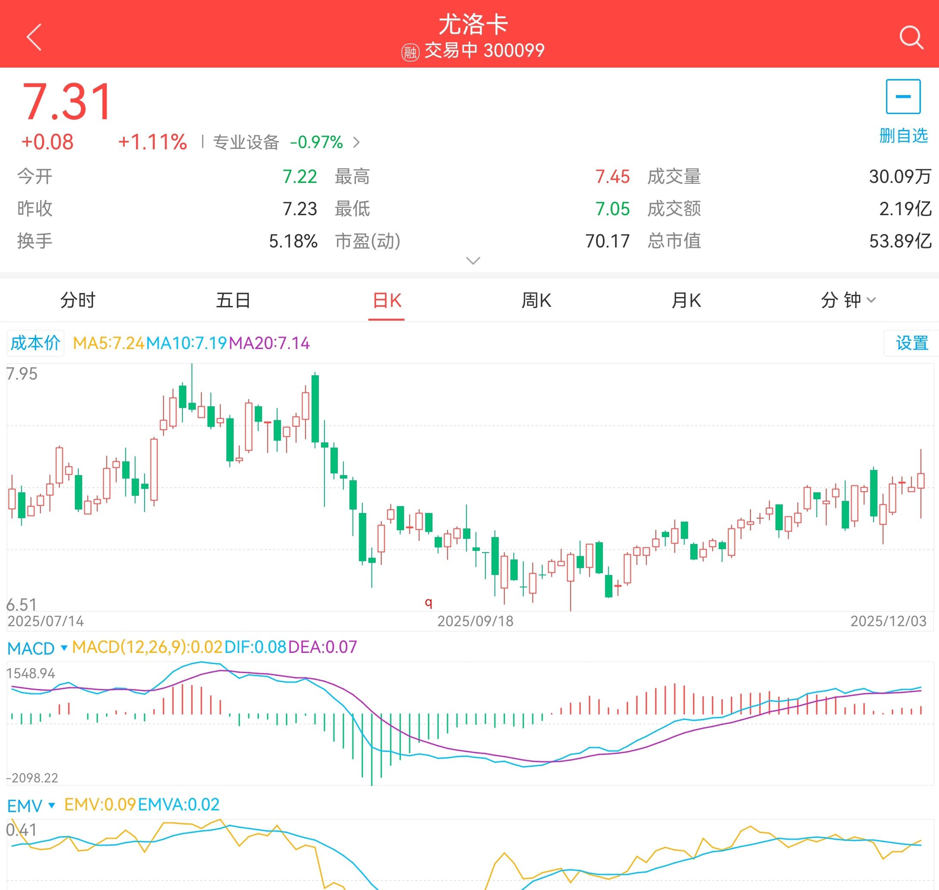
Task: Remove stock via 删自选 label
Action: 903,136
